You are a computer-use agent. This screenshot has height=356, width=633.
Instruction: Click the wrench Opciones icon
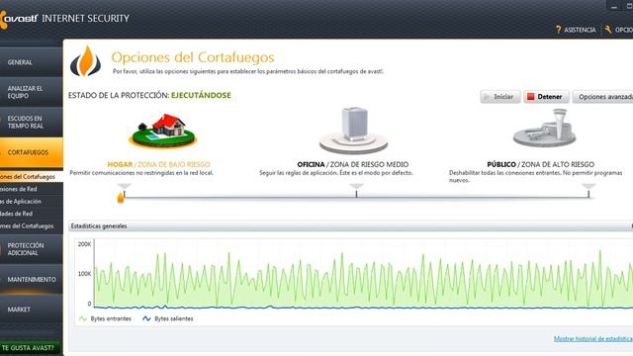pos(608,30)
